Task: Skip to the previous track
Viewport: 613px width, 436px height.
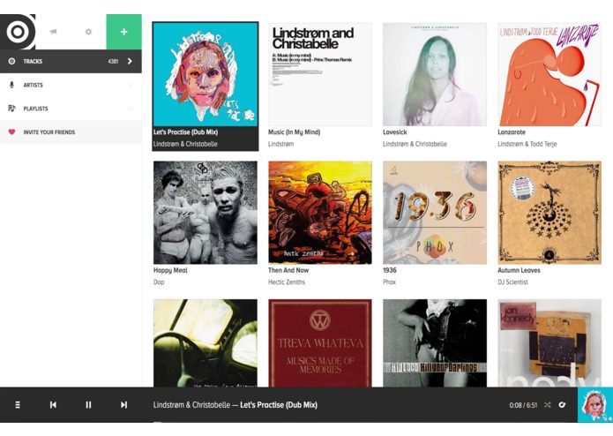Action: 53,405
